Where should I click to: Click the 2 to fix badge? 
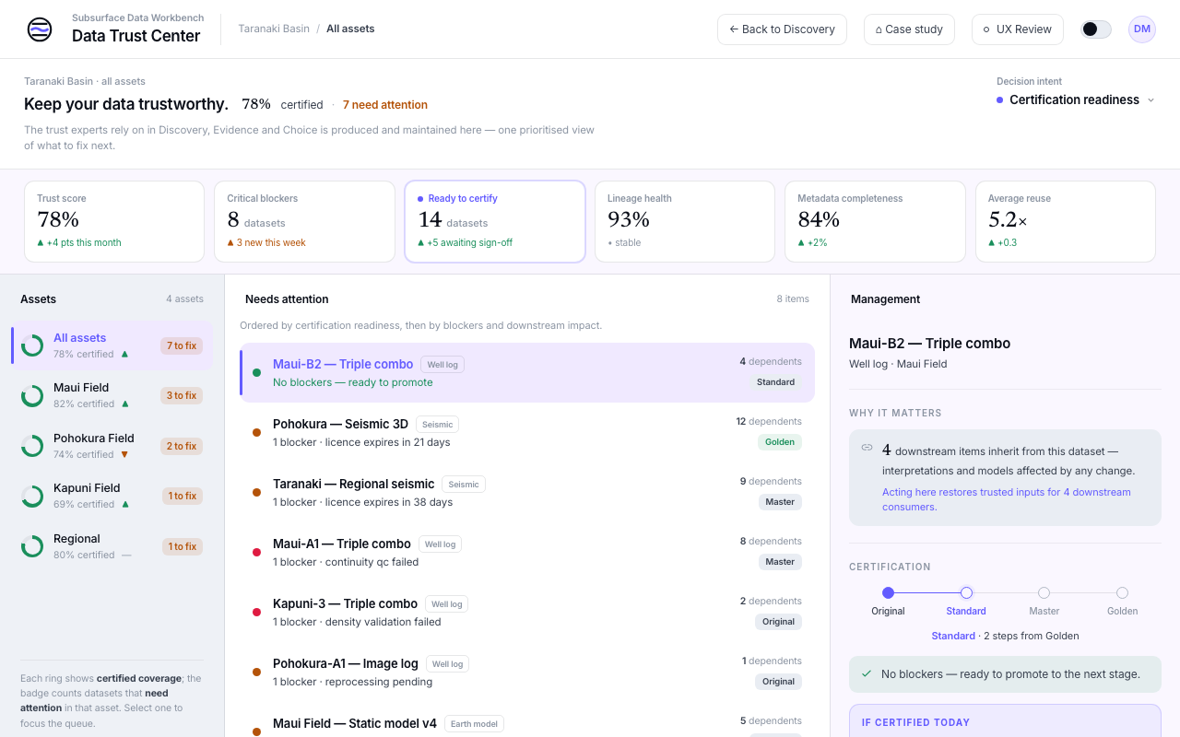(181, 446)
